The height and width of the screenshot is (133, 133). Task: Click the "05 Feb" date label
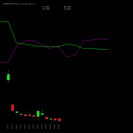pos(55,127)
